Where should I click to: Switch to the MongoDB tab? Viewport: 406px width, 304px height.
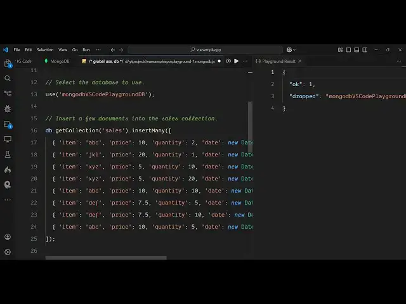(57, 61)
